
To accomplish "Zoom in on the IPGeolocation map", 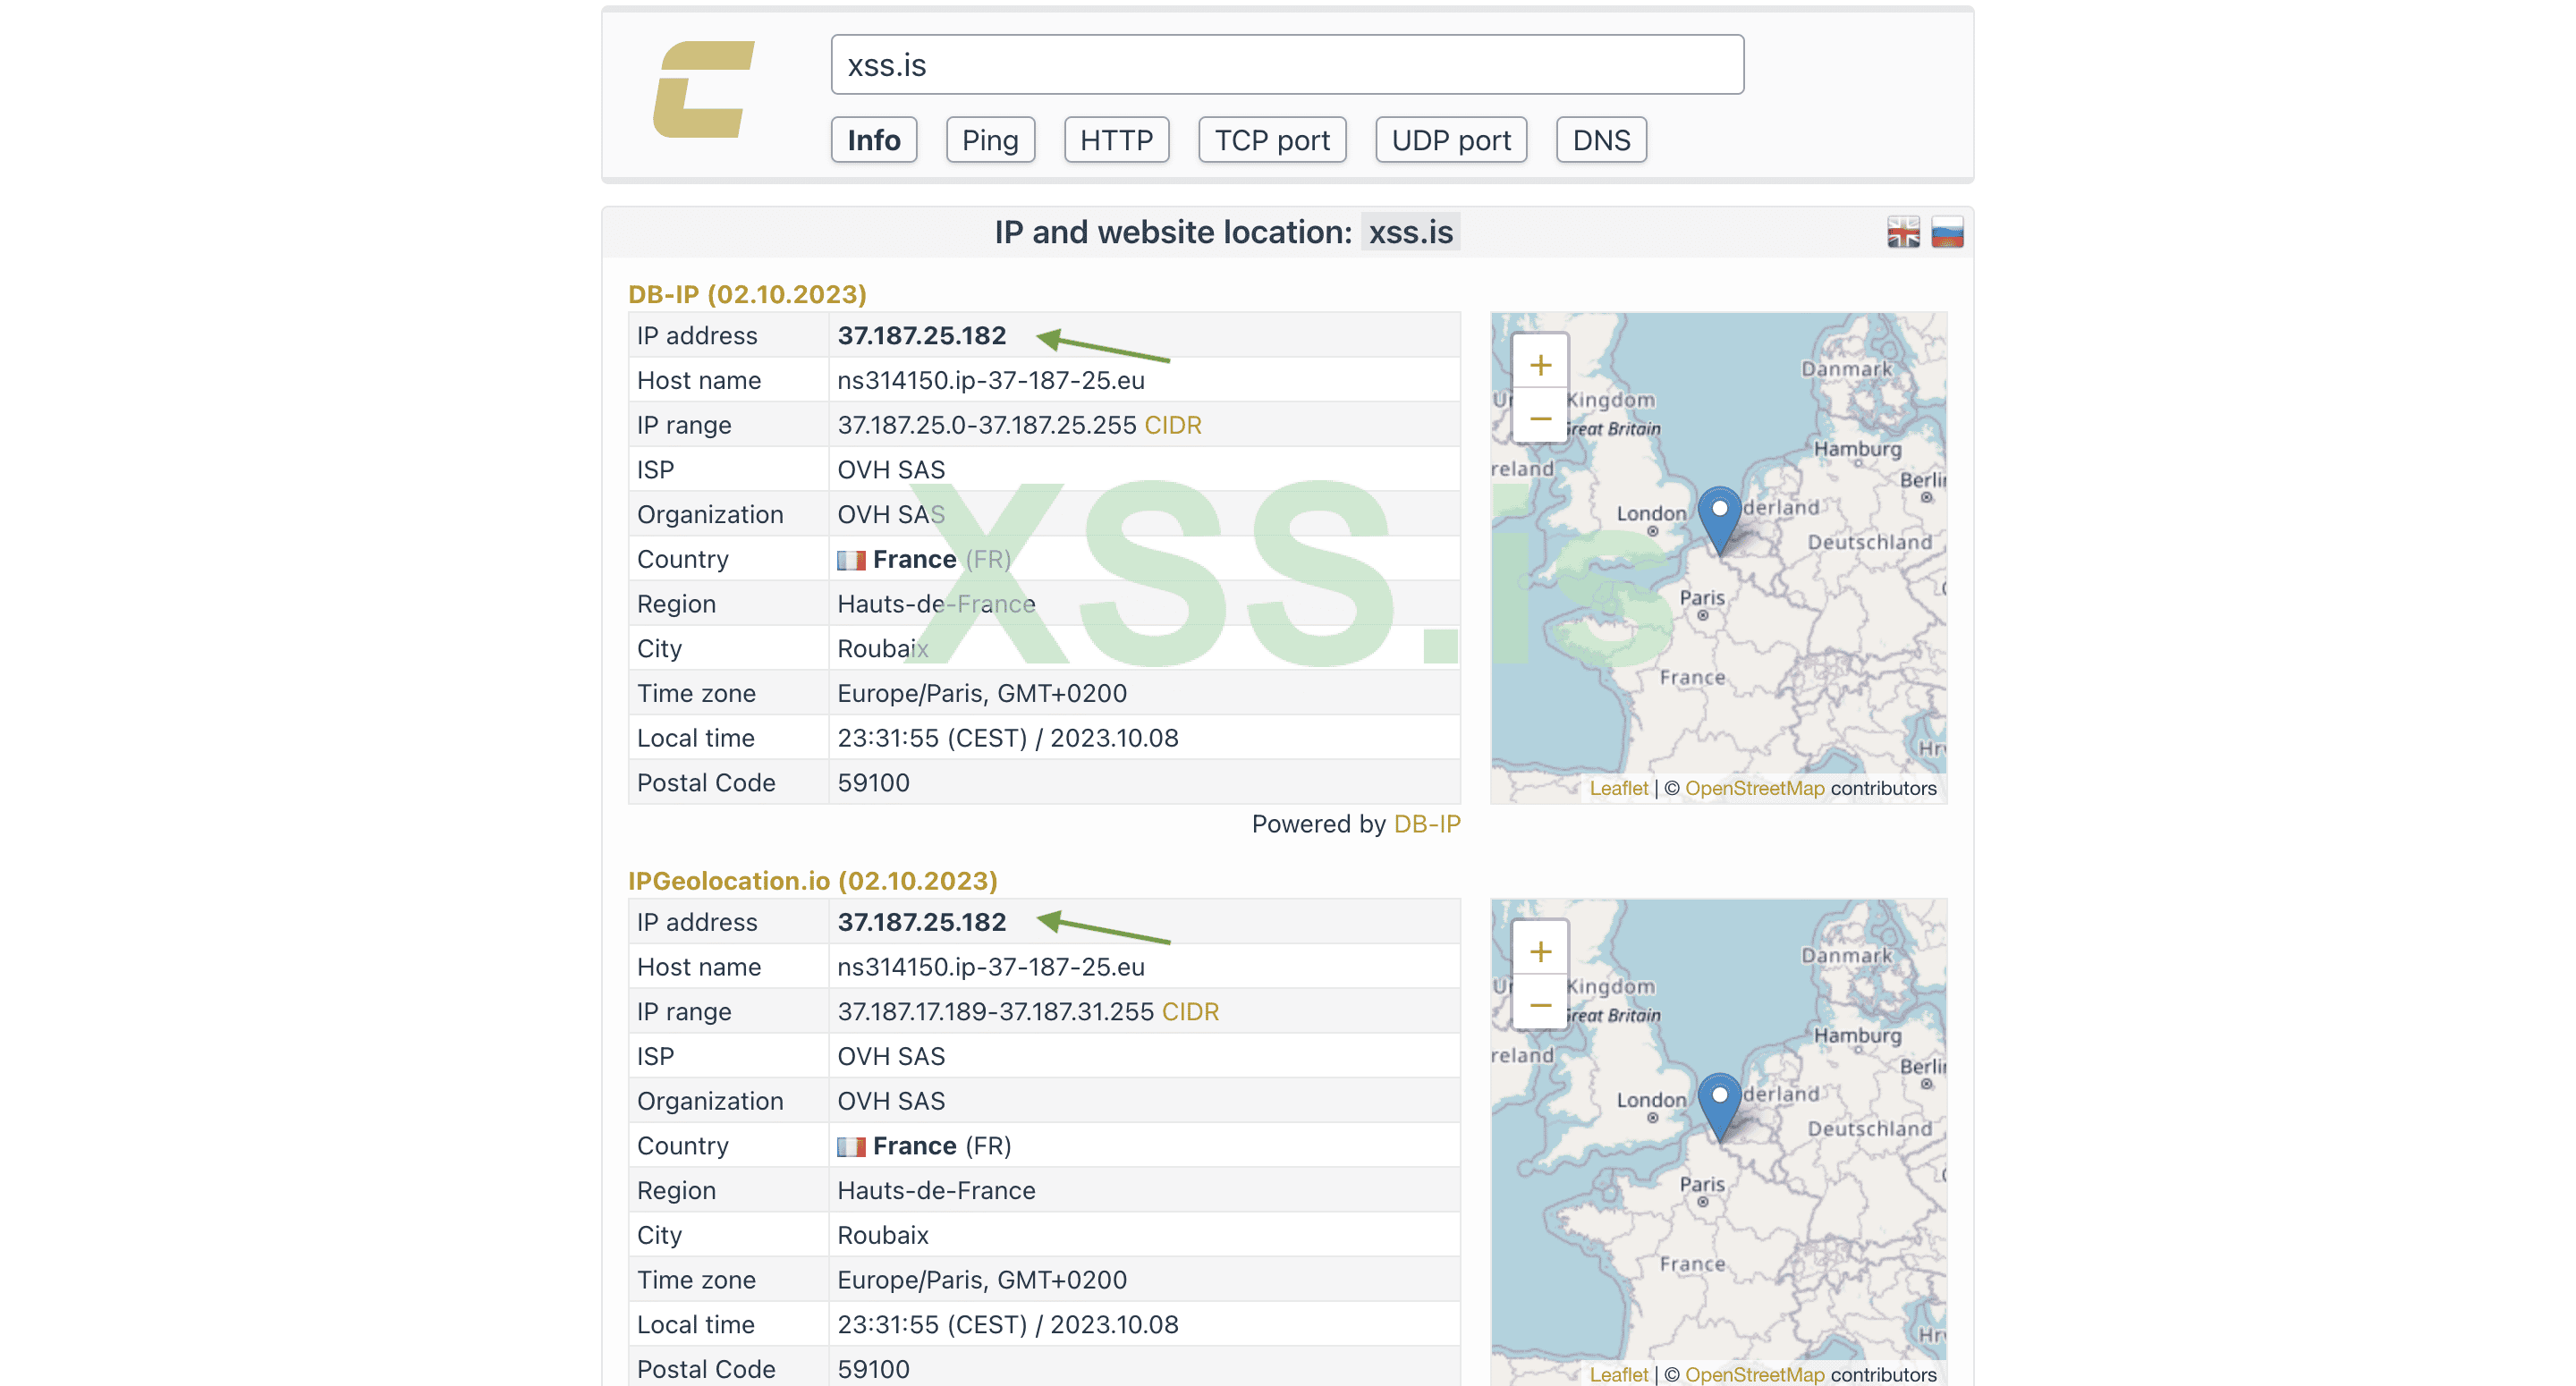I will [x=1540, y=951].
